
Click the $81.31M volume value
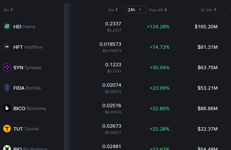pos(208,47)
